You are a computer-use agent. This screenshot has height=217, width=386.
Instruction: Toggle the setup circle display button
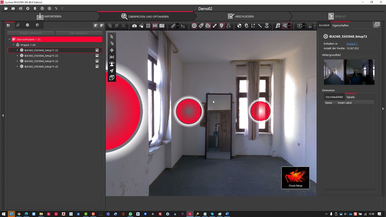194,26
